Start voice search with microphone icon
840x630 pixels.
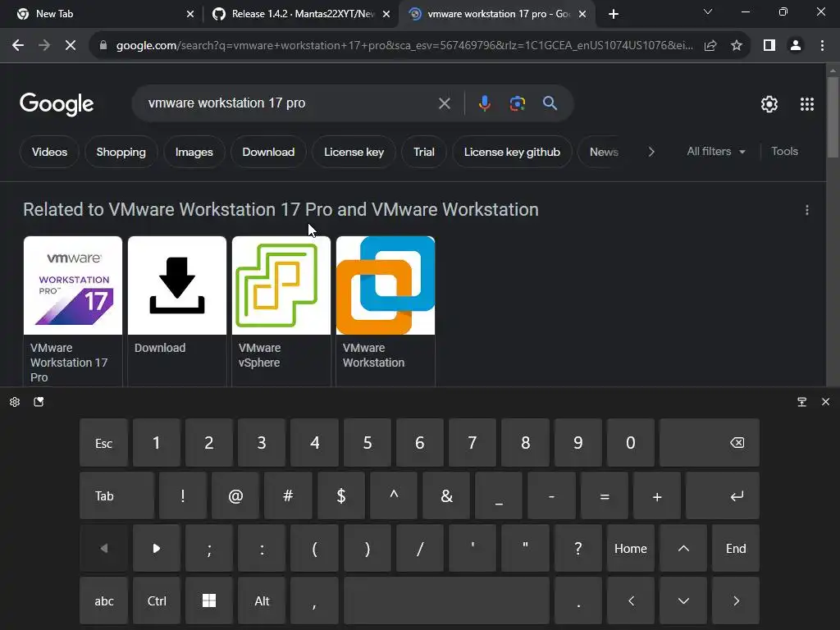(484, 103)
